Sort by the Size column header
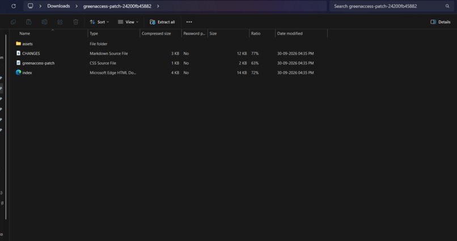Image resolution: width=457 pixels, height=241 pixels. point(228,33)
